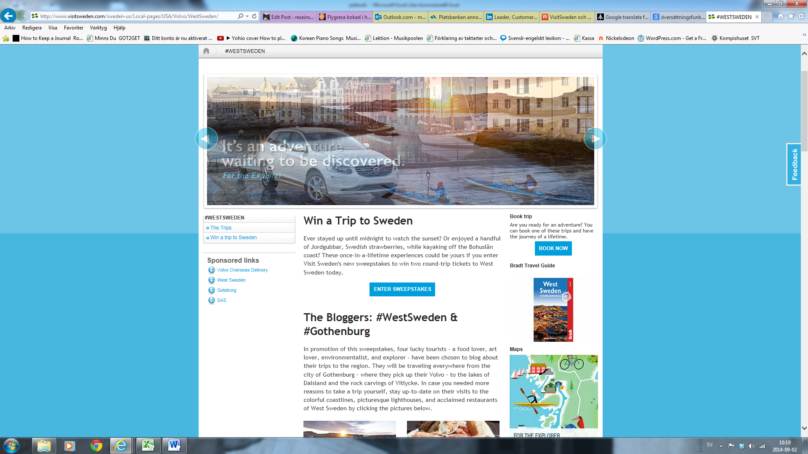Click the home breadcrumb icon above #WESTSWEDEN
The height and width of the screenshot is (454, 808).
206,51
